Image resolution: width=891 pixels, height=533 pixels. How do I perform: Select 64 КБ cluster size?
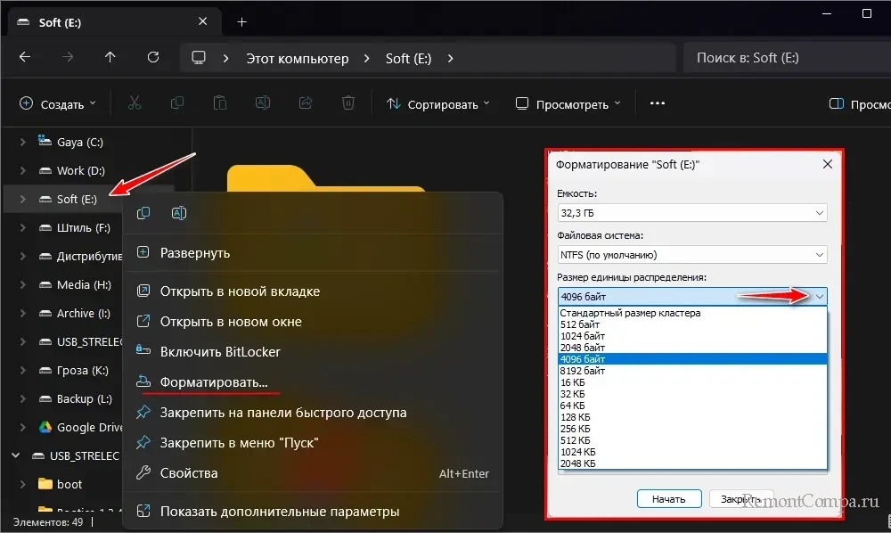[x=692, y=406]
